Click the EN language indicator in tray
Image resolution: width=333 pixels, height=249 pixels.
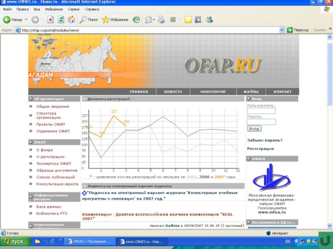click(288, 242)
